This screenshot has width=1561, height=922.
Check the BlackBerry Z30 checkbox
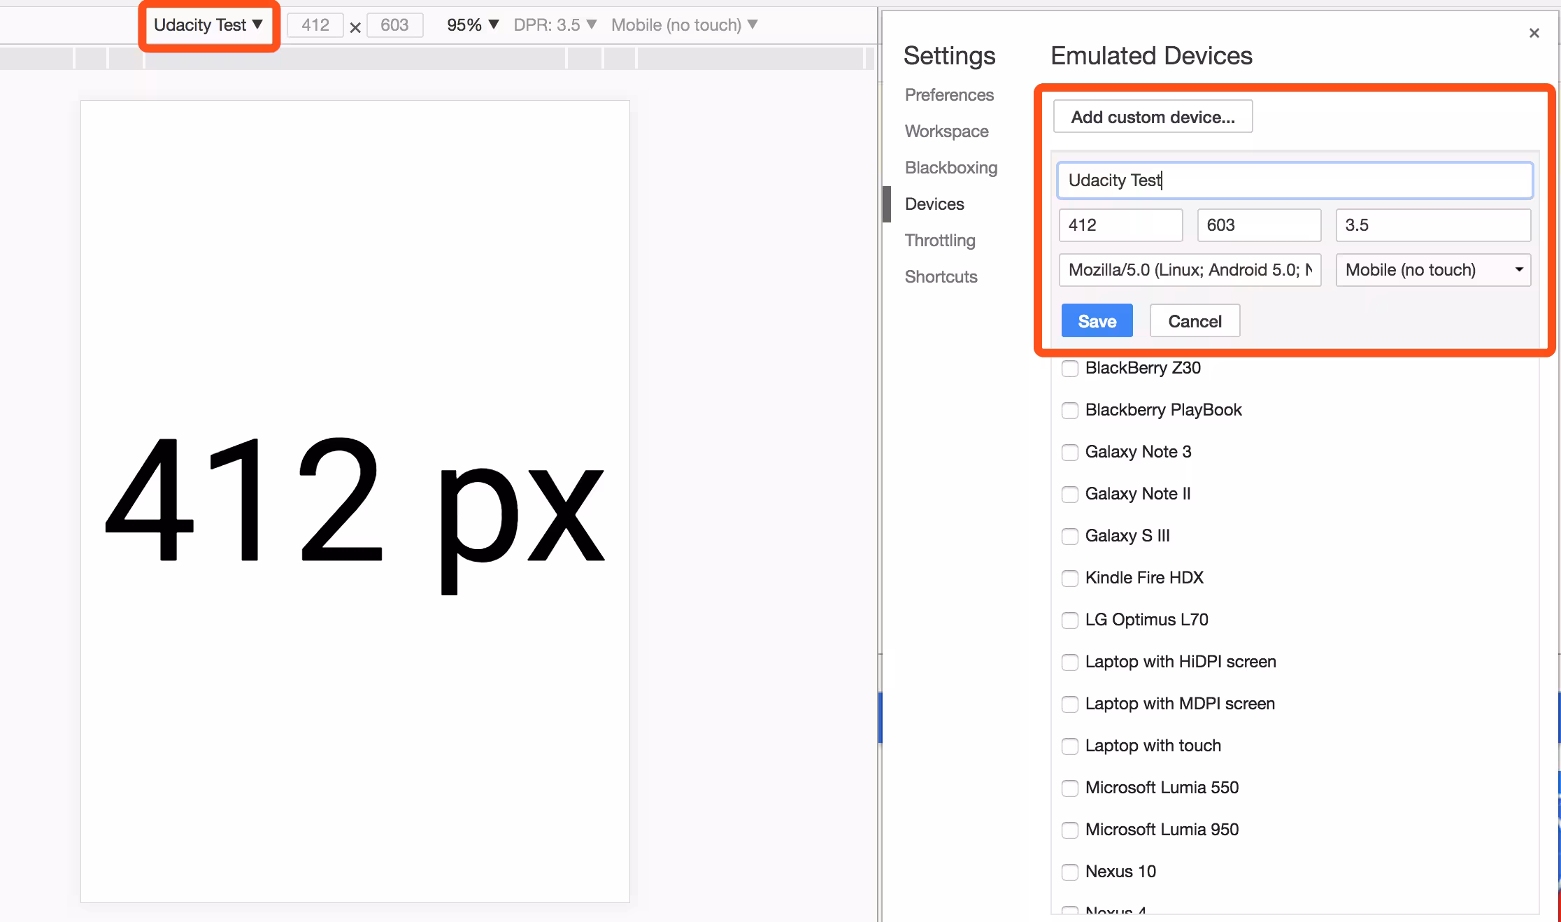pyautogui.click(x=1069, y=369)
